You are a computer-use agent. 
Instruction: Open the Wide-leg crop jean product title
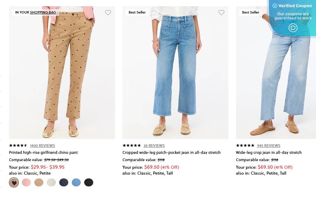[x=269, y=152]
